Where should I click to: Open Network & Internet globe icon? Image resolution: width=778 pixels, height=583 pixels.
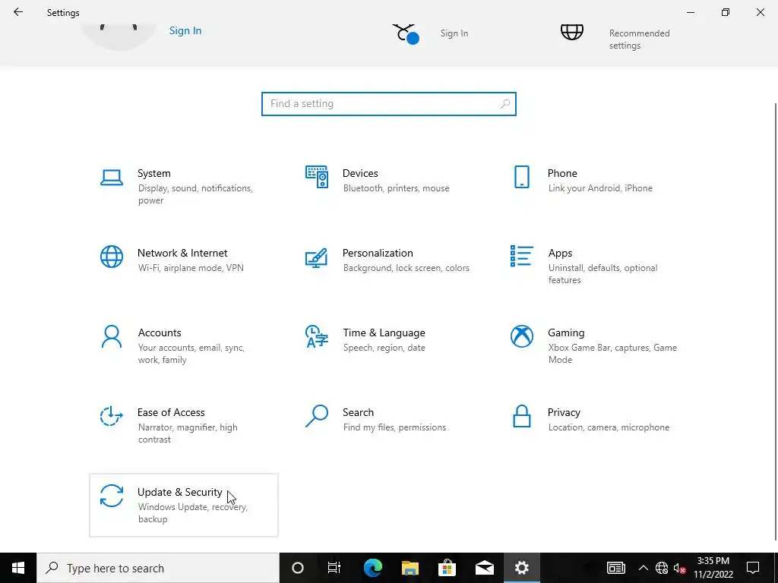(112, 257)
